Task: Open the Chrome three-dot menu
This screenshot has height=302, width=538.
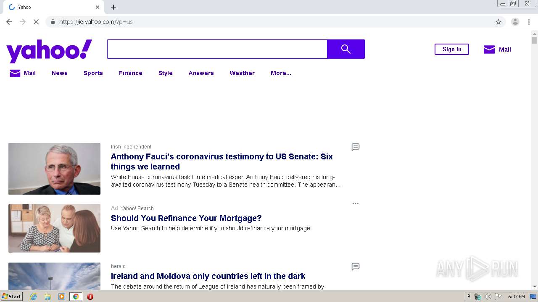Action: coord(529,22)
